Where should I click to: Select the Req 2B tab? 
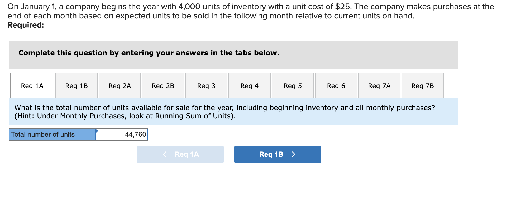tap(163, 85)
